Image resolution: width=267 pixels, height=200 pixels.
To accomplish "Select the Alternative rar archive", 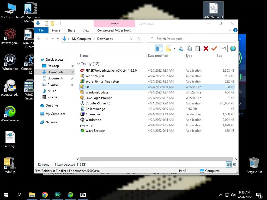I will click(157, 114).
